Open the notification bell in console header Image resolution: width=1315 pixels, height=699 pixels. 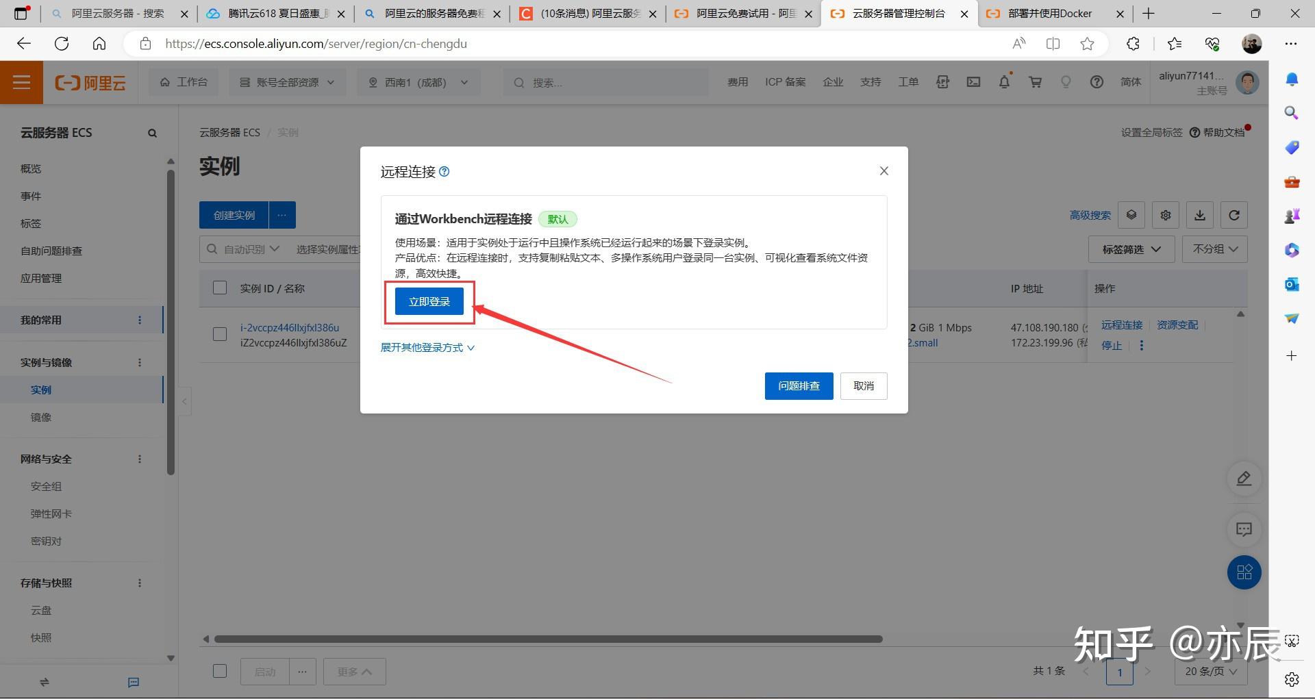click(x=1005, y=82)
